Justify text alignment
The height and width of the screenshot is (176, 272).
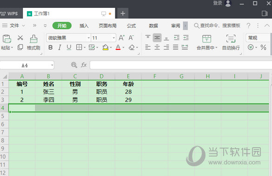point(176,47)
